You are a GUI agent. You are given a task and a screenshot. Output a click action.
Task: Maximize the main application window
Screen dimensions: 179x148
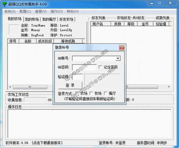tap(159, 3)
